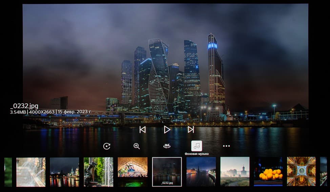The height and width of the screenshot is (192, 330).
Task: Open Фоновая музыка background music option
Action: coord(197,146)
